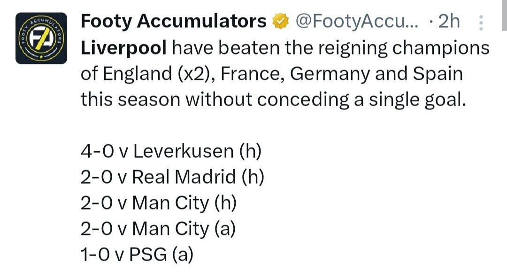Click the bold Liverpool word

pos(123,48)
